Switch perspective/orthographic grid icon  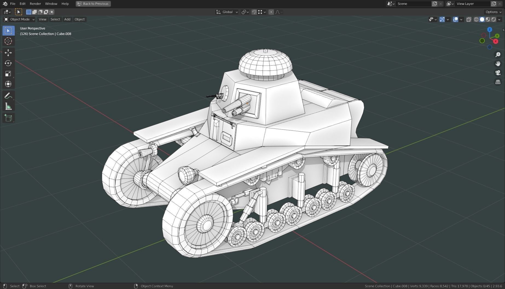(498, 82)
